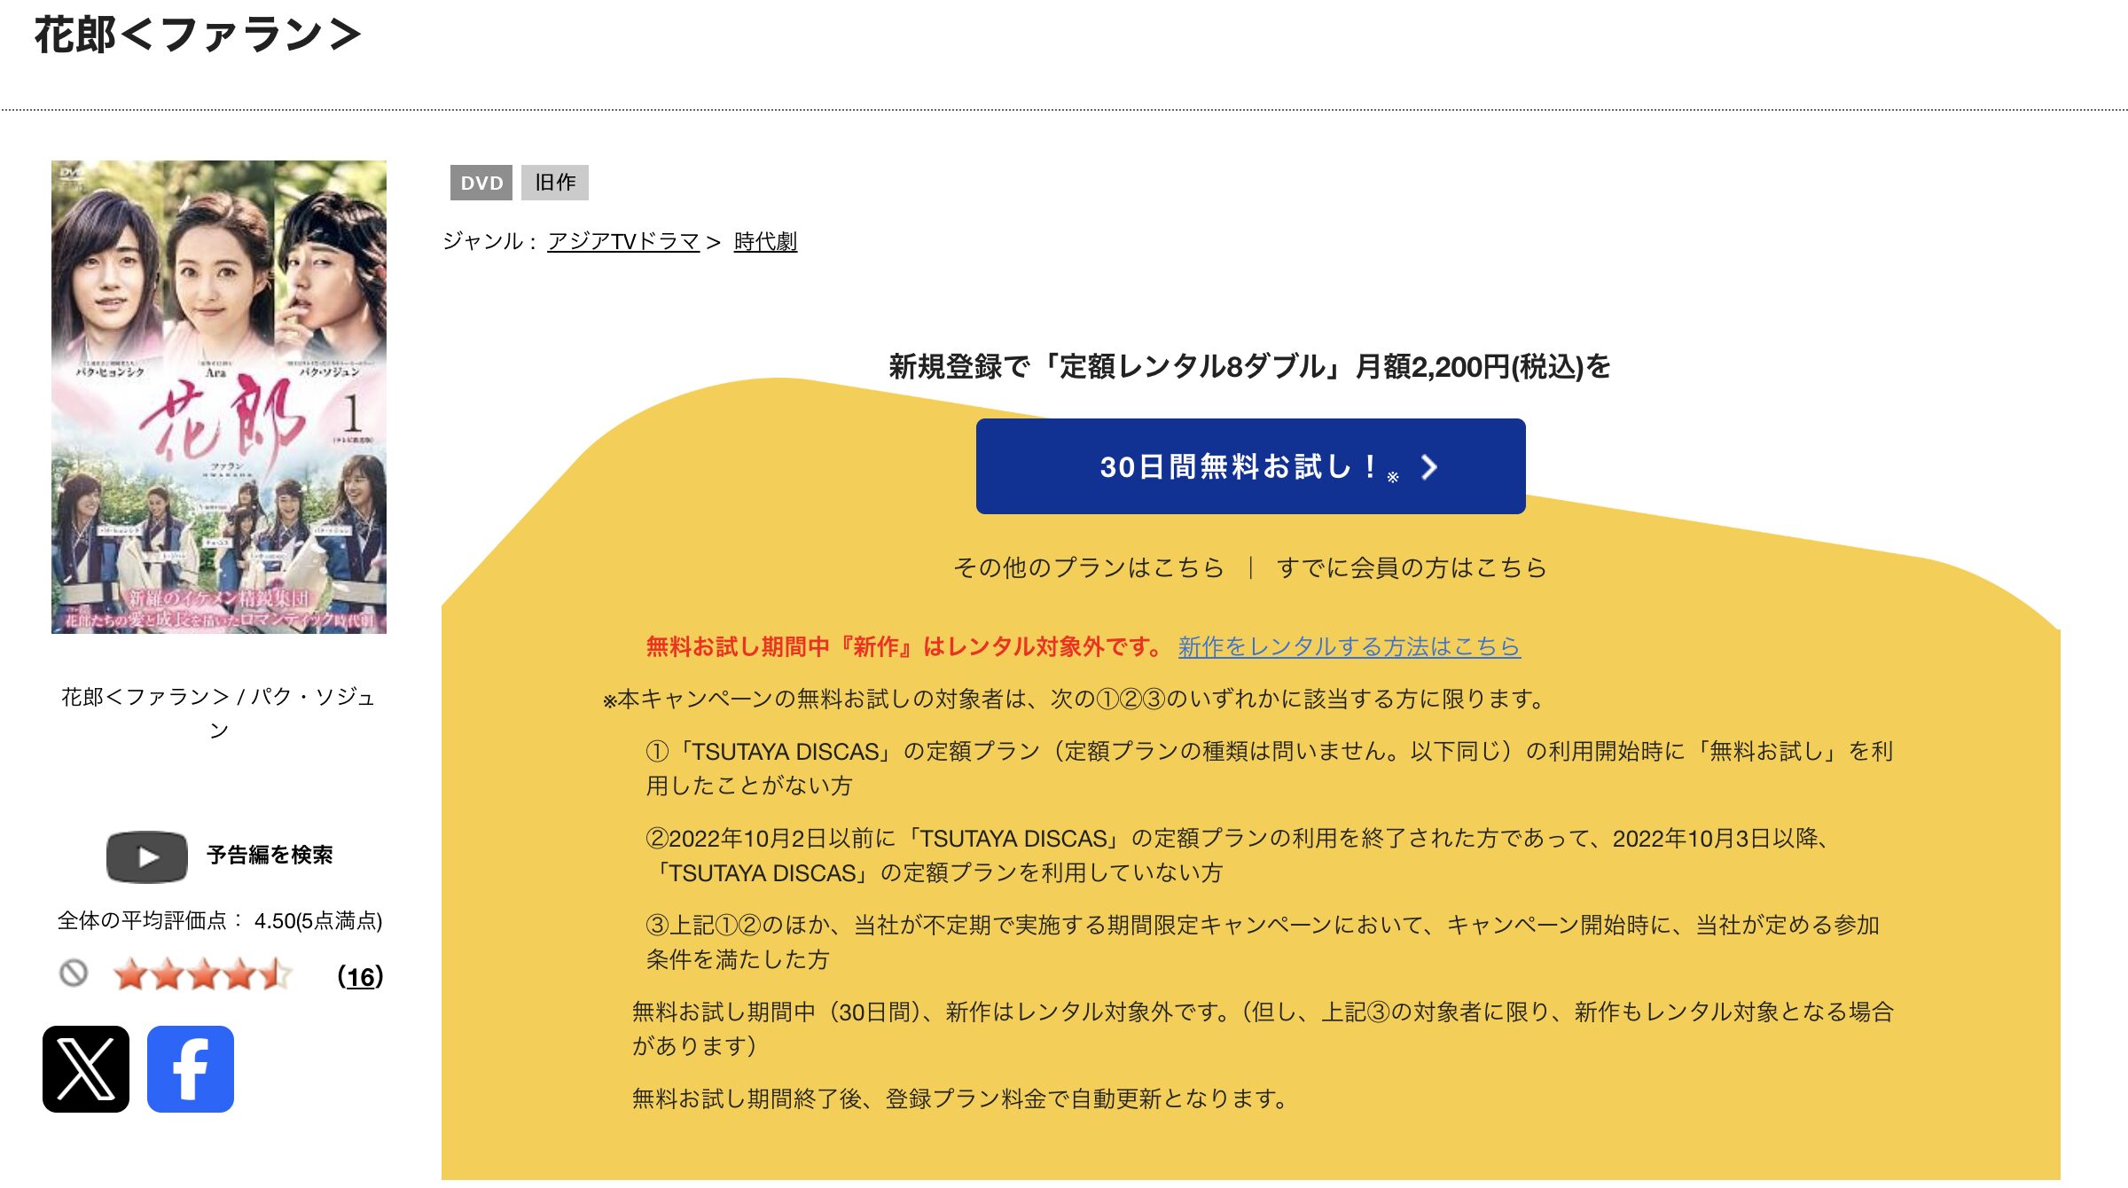This screenshot has width=2128, height=1188.
Task: Click the 新規登録で「定額レンタル8ダブル」 headline
Action: (x=1250, y=366)
